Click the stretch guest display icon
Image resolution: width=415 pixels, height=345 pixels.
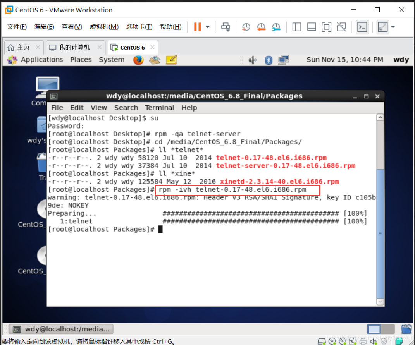click(x=383, y=27)
